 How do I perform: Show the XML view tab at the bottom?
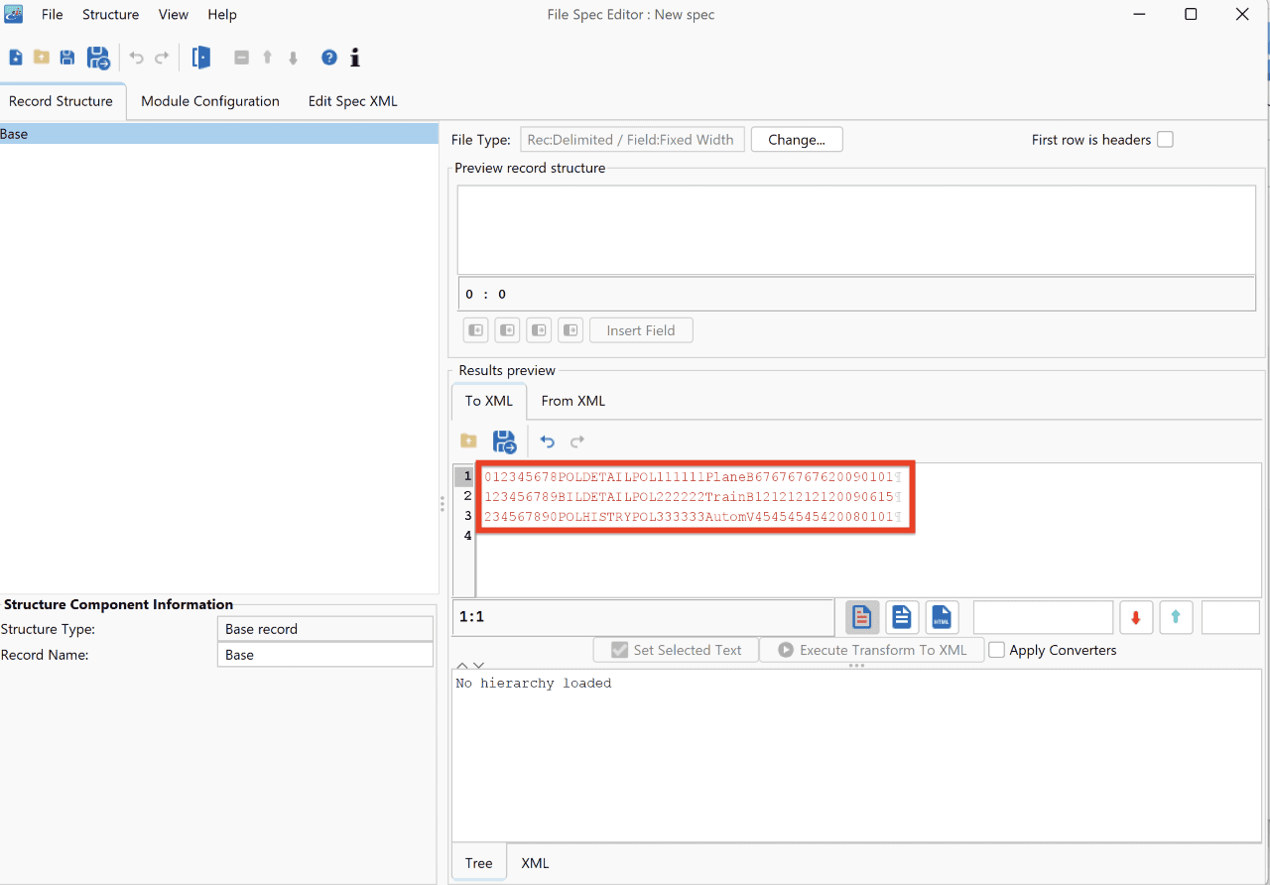point(535,863)
